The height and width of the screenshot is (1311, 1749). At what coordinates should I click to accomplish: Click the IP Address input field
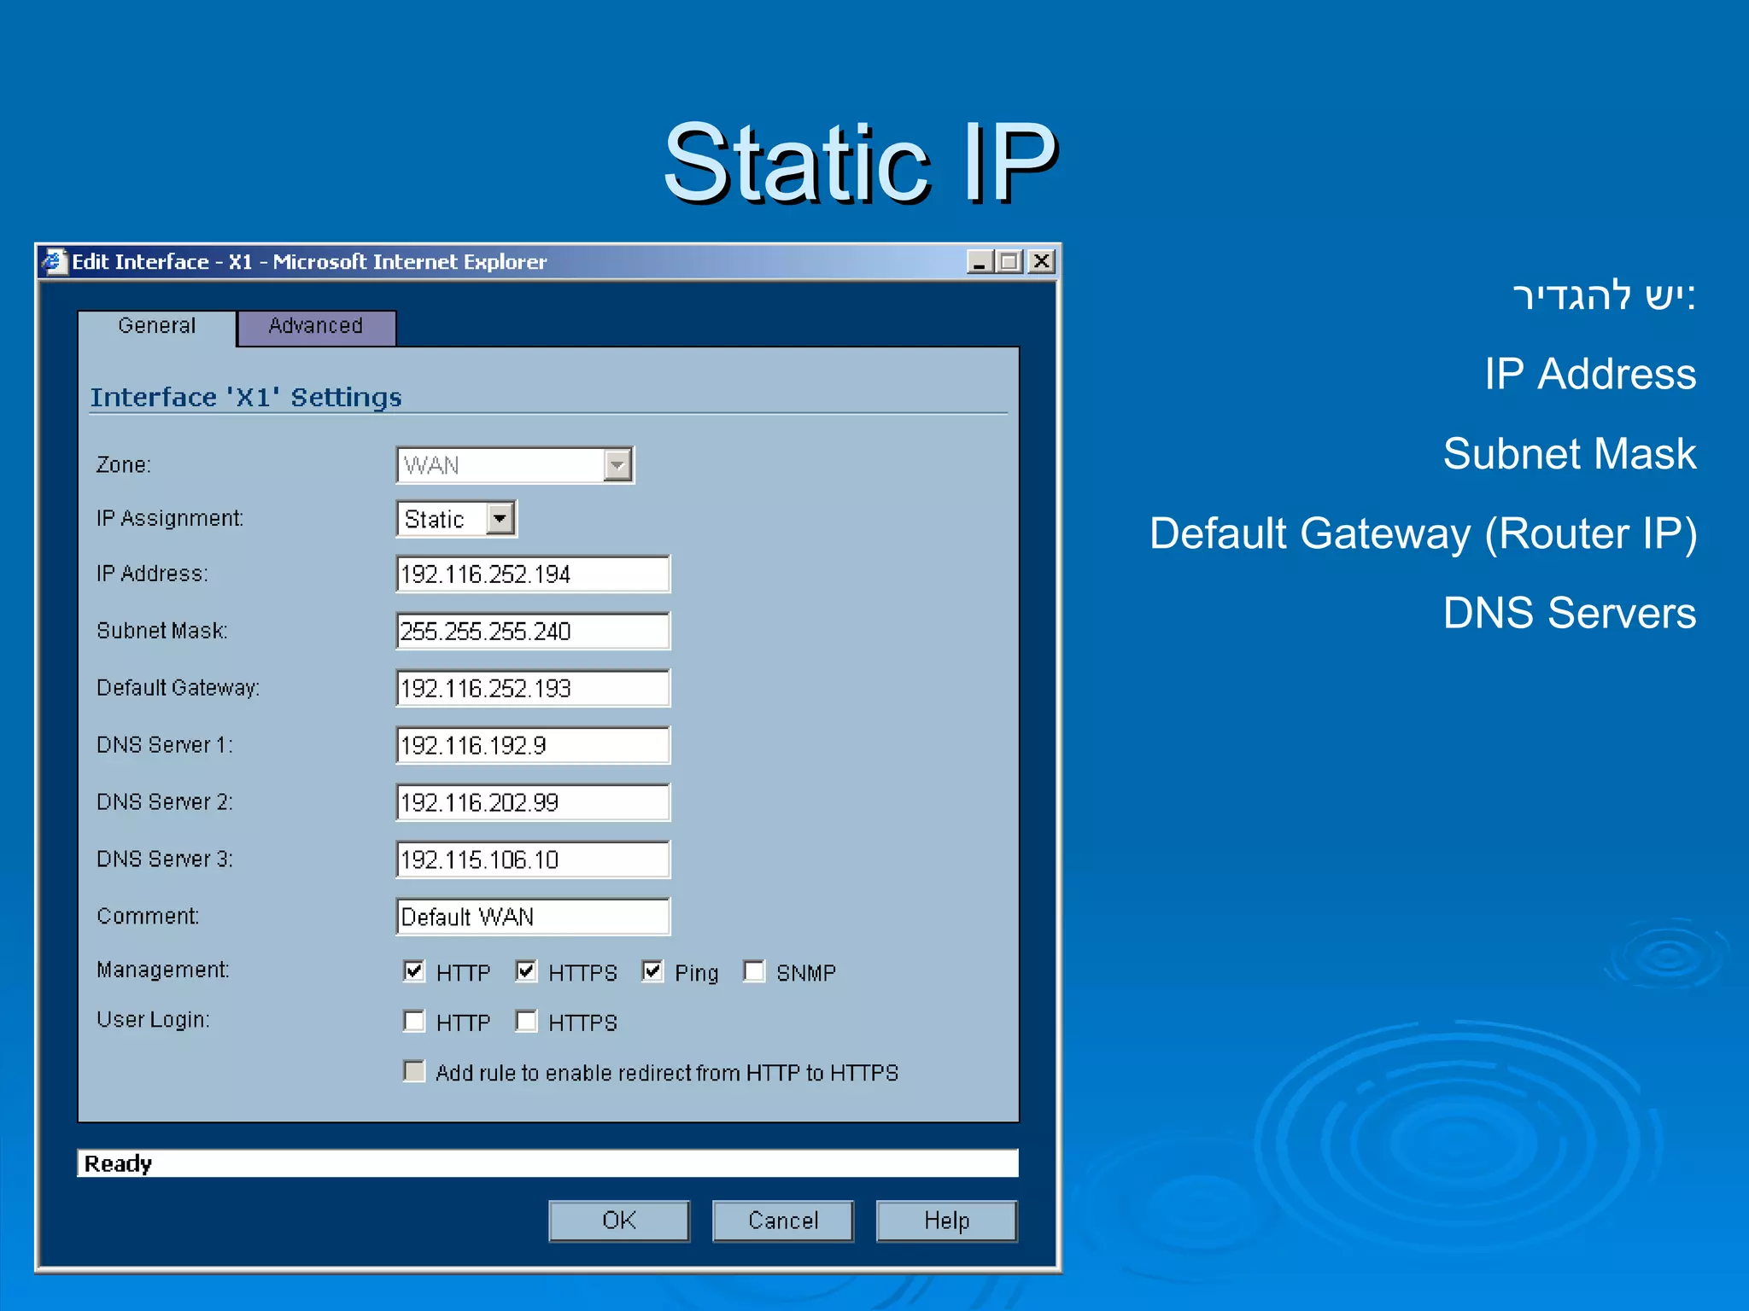tap(533, 574)
